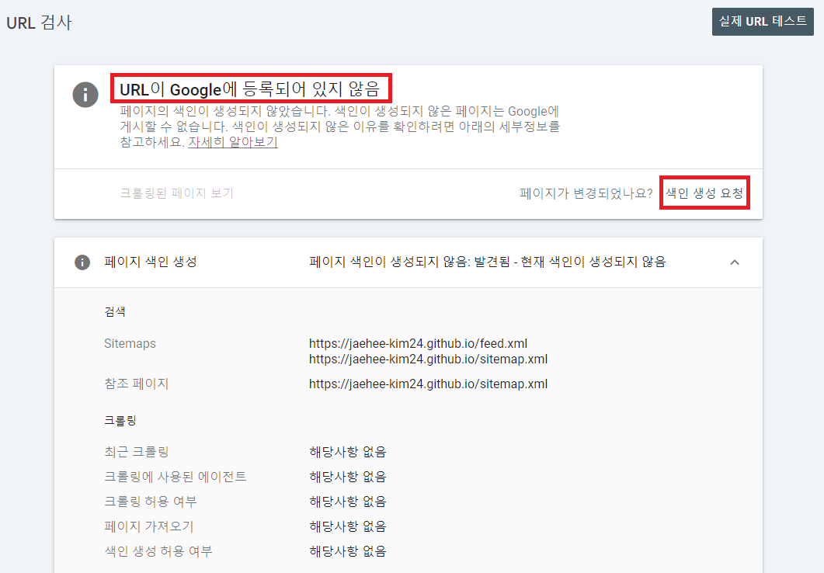824x573 pixels.
Task: Click the 페이지 가져오기 label
Action: 148,526
